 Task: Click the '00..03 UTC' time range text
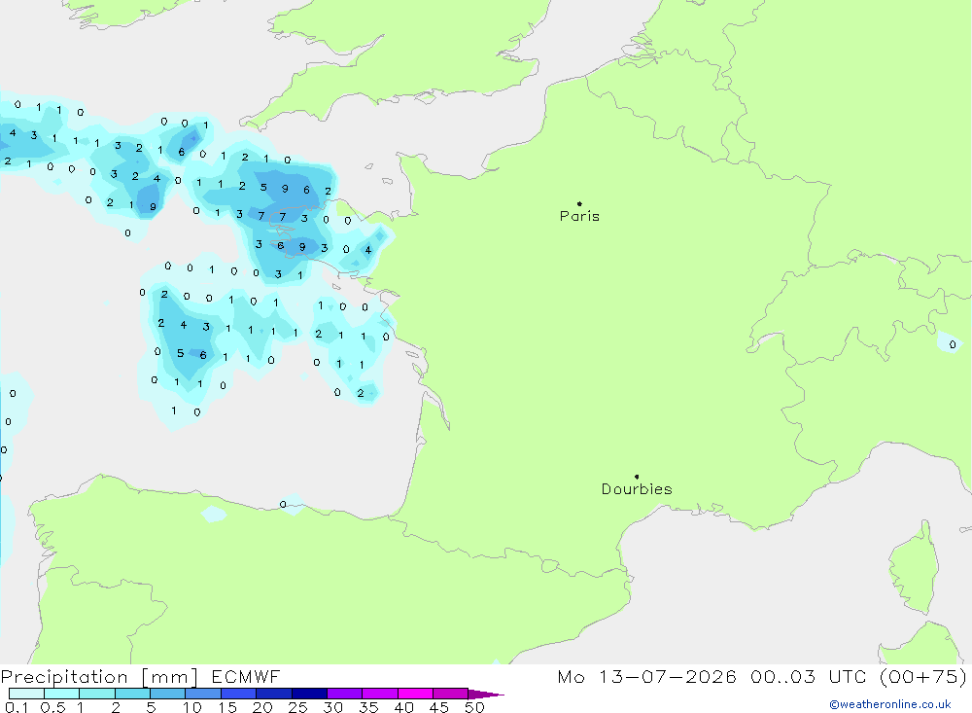point(808,677)
